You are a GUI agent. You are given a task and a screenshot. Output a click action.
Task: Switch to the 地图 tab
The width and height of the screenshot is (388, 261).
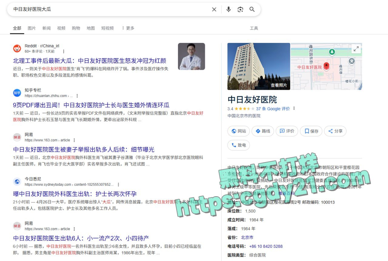91,28
